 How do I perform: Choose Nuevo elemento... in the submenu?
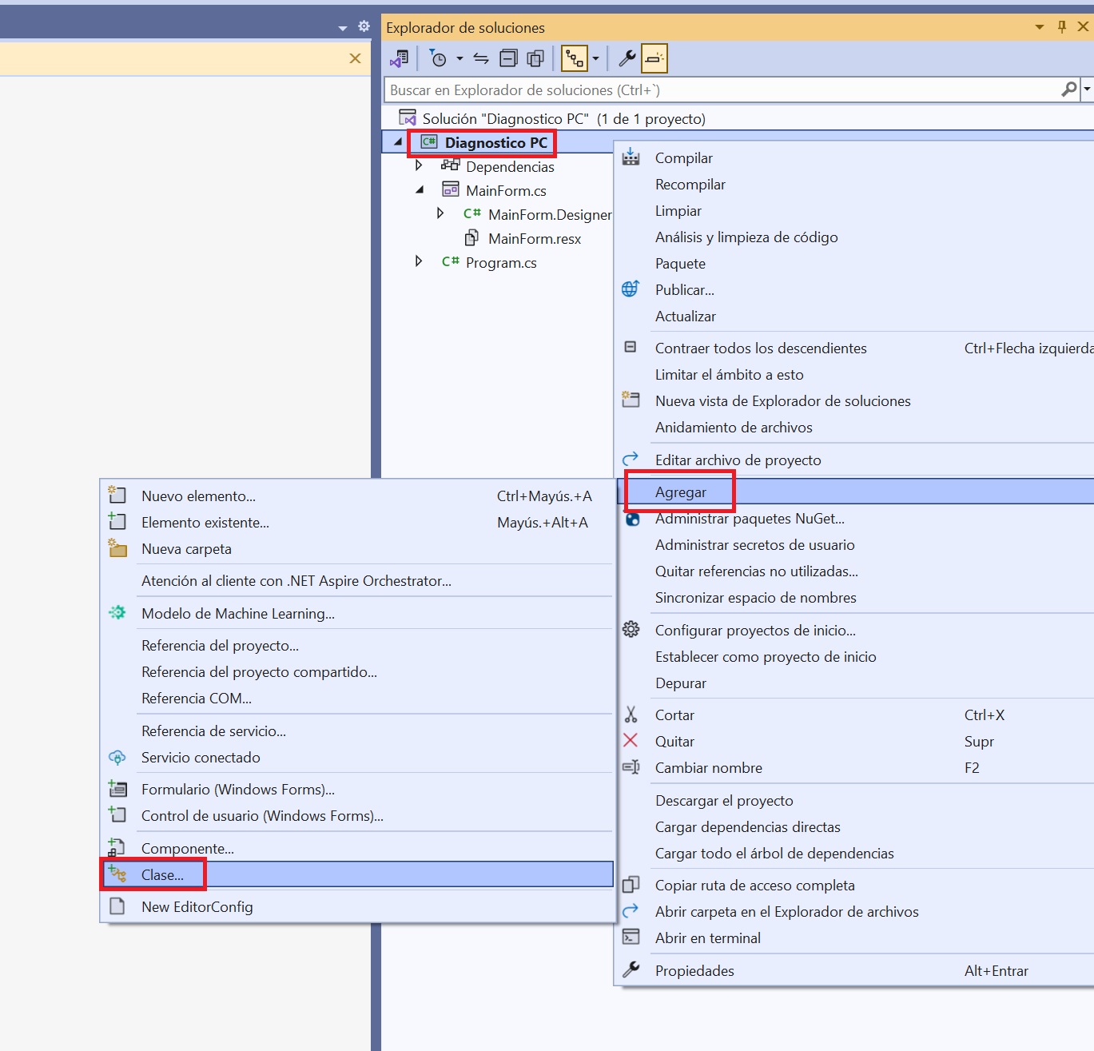coord(198,496)
